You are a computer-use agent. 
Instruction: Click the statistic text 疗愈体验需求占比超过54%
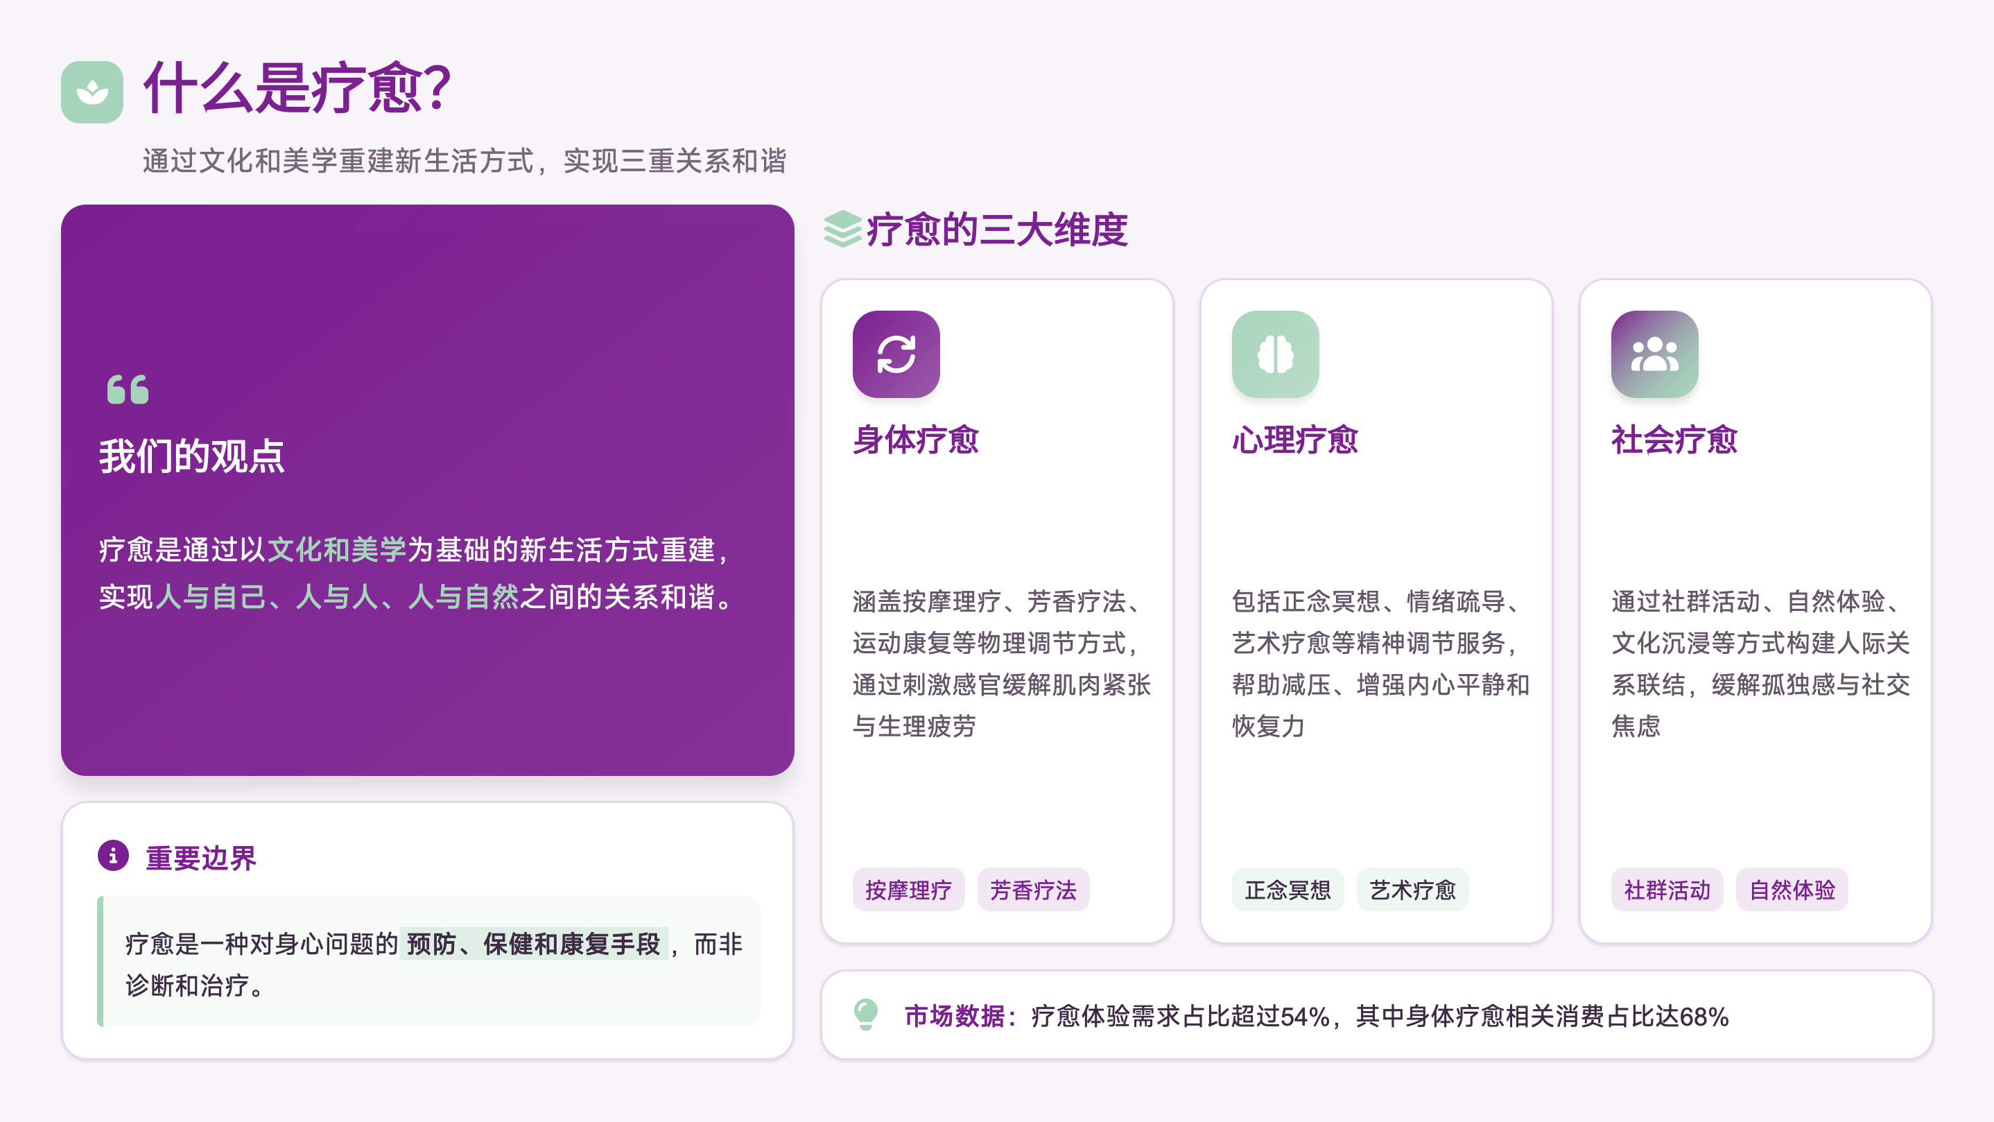tap(1179, 1016)
